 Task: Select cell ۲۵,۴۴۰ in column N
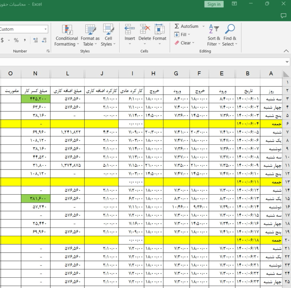point(36,223)
